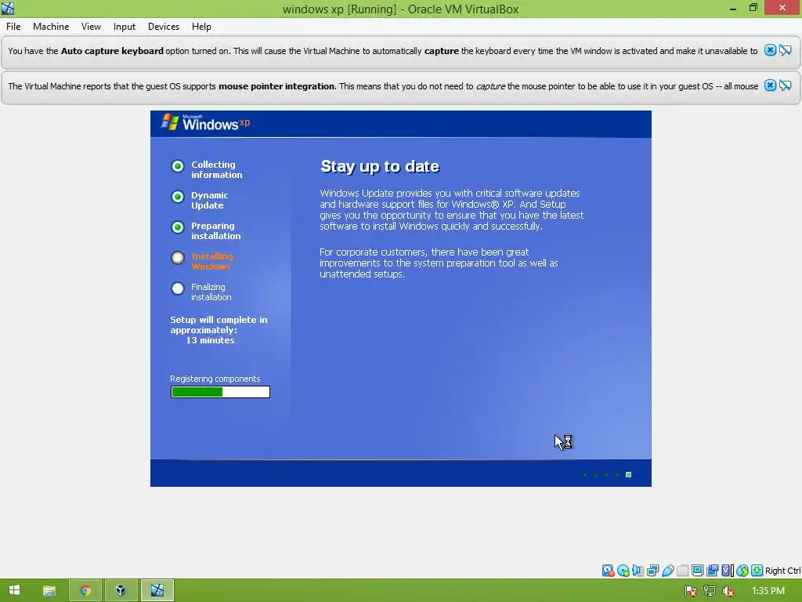Image resolution: width=802 pixels, height=602 pixels.
Task: Click the Preparing installation step bullet
Action: pyautogui.click(x=178, y=227)
